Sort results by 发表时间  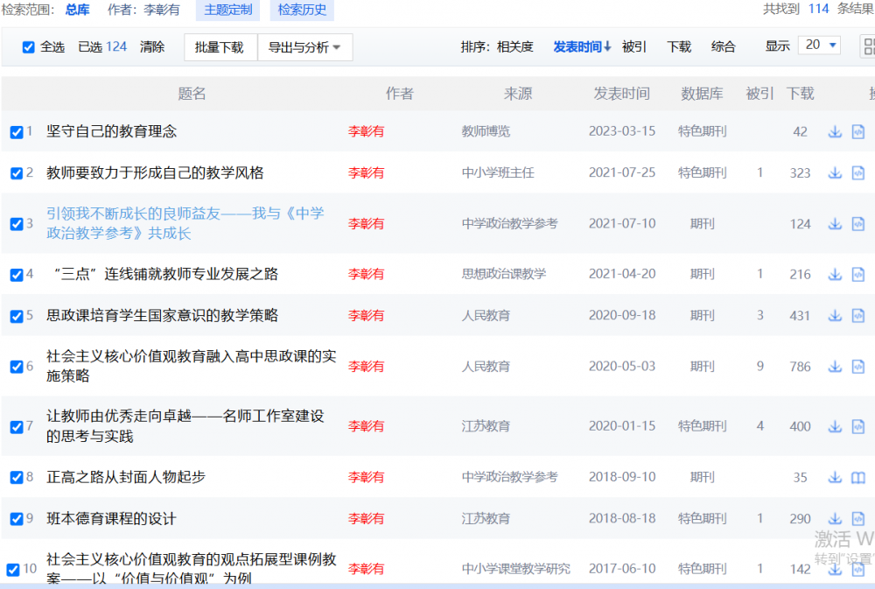point(582,47)
